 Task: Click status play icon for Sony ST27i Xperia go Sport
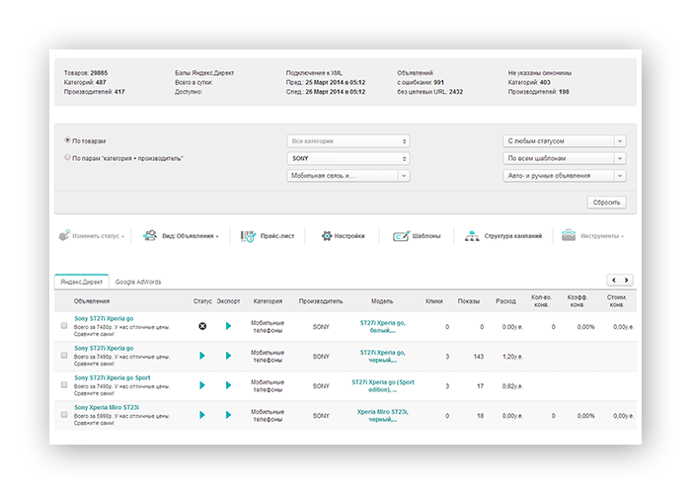tap(202, 385)
